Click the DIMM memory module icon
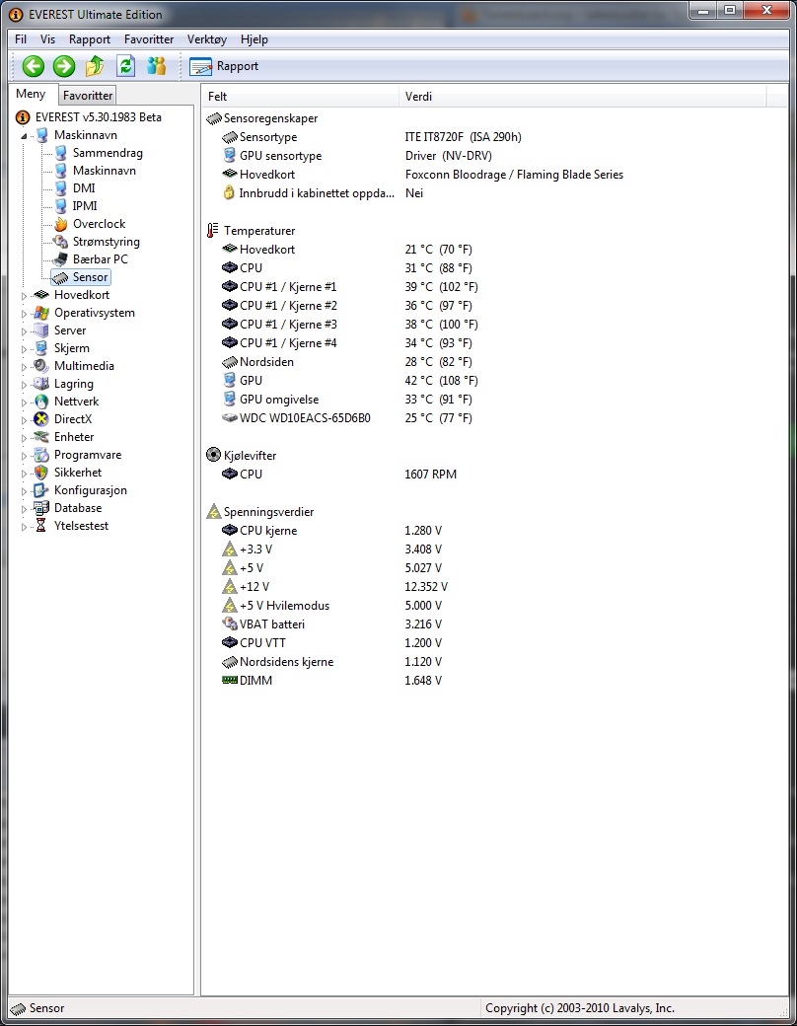797x1026 pixels. coord(230,680)
